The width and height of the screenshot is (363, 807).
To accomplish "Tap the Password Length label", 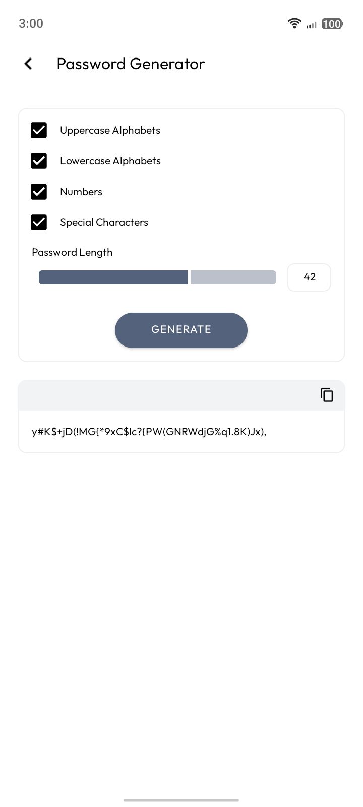I will [x=72, y=252].
